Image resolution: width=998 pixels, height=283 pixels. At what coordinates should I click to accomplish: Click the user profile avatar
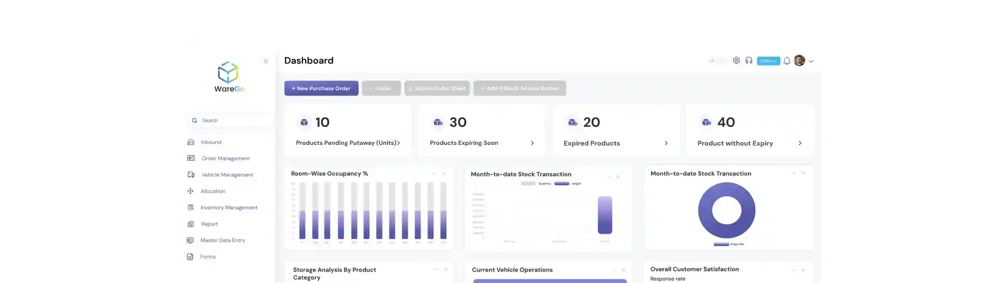tap(799, 61)
